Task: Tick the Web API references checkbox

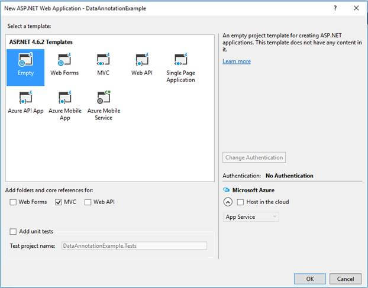Action: 88,202
